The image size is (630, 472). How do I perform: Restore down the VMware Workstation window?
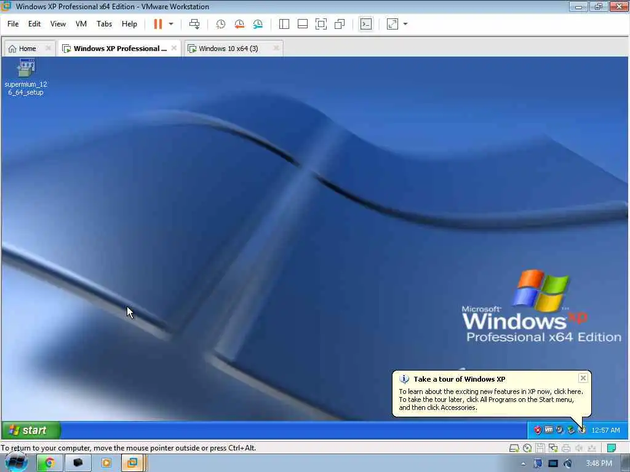pos(599,6)
